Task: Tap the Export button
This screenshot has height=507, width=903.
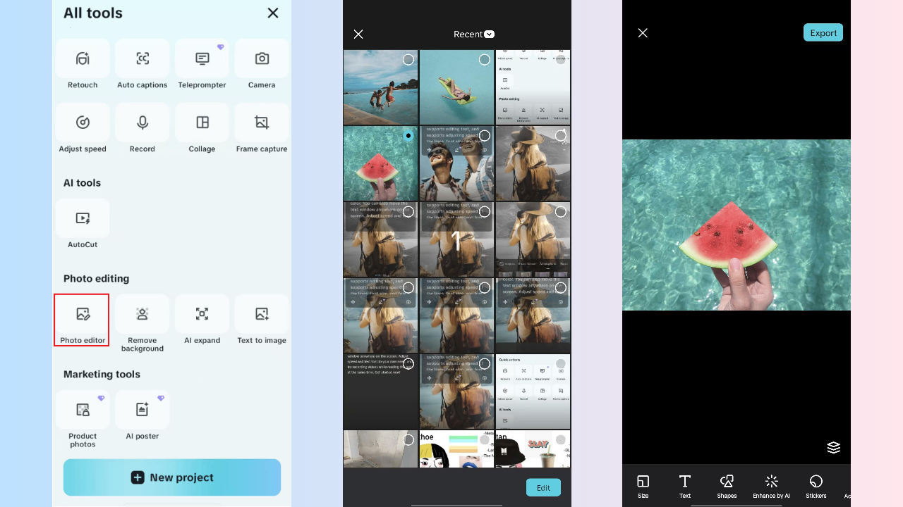Action: coord(823,32)
